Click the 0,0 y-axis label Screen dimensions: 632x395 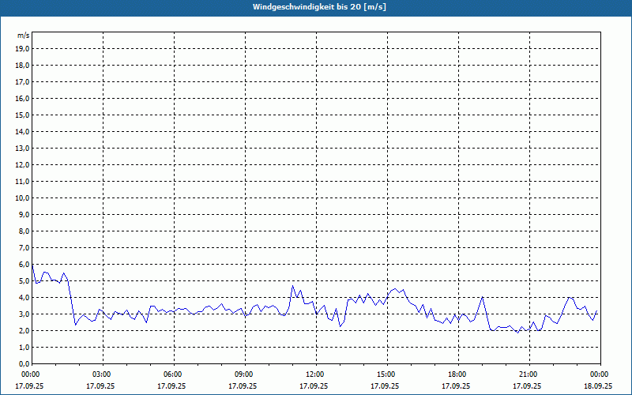[x=24, y=363]
